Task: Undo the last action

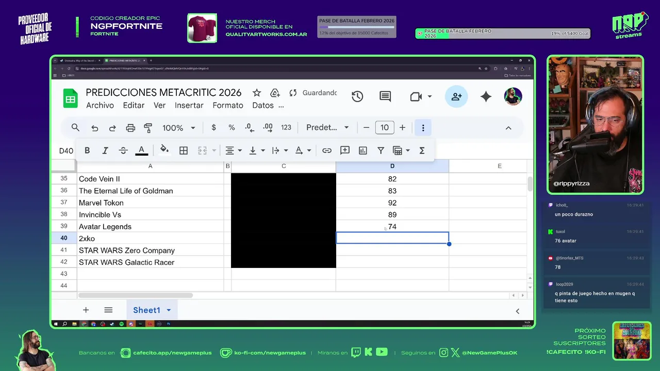Action: 95,128
